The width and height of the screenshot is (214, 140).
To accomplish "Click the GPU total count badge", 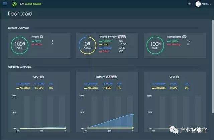I will (x=177, y=77).
